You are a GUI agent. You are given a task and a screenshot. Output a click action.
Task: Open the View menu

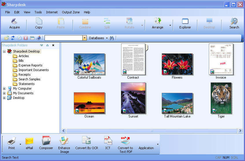pyautogui.click(x=27, y=12)
